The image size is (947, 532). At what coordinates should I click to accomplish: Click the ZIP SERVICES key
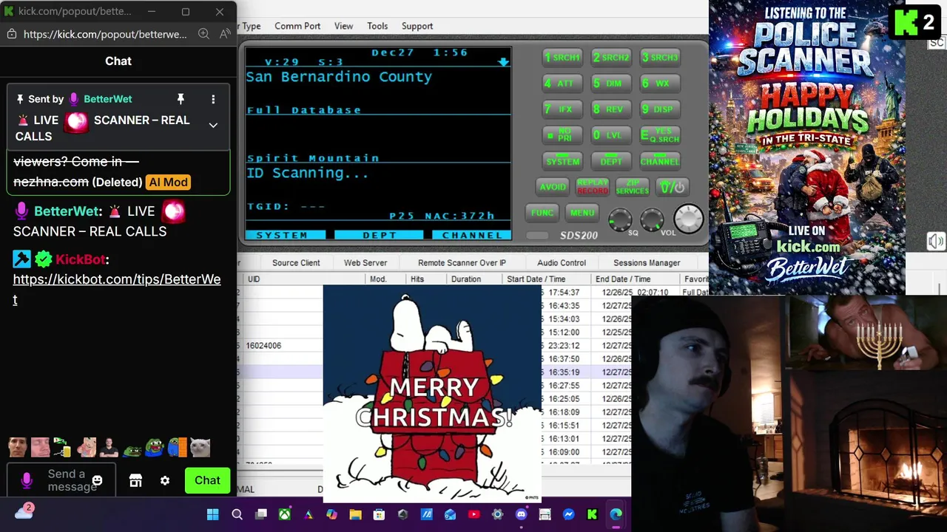633,187
